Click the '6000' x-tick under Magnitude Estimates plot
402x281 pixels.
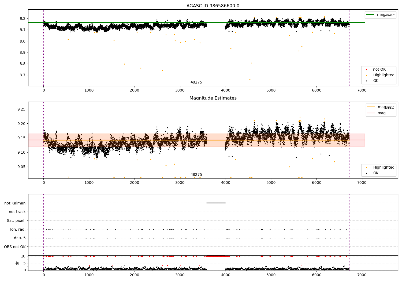click(x=317, y=183)
